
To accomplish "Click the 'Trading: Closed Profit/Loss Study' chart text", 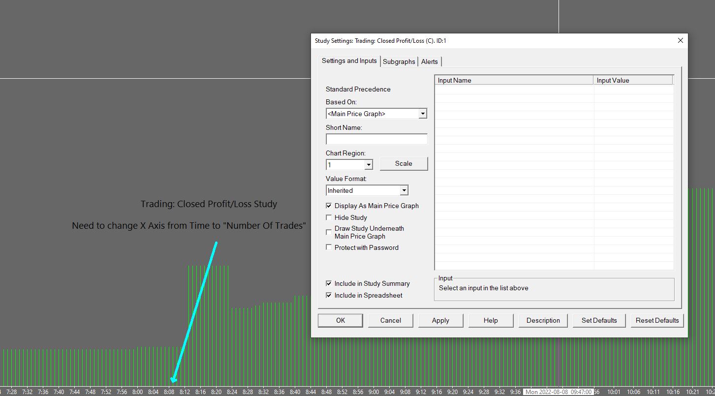I will (209, 204).
